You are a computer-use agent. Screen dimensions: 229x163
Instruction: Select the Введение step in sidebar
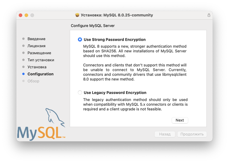point(36,39)
